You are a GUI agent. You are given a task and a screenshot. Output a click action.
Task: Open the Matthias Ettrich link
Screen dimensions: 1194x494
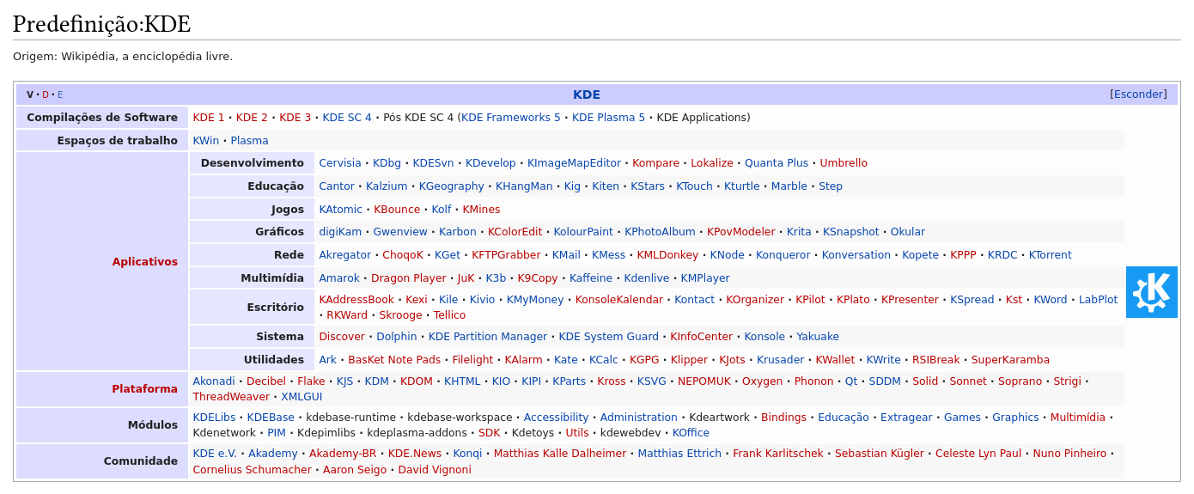pyautogui.click(x=679, y=454)
